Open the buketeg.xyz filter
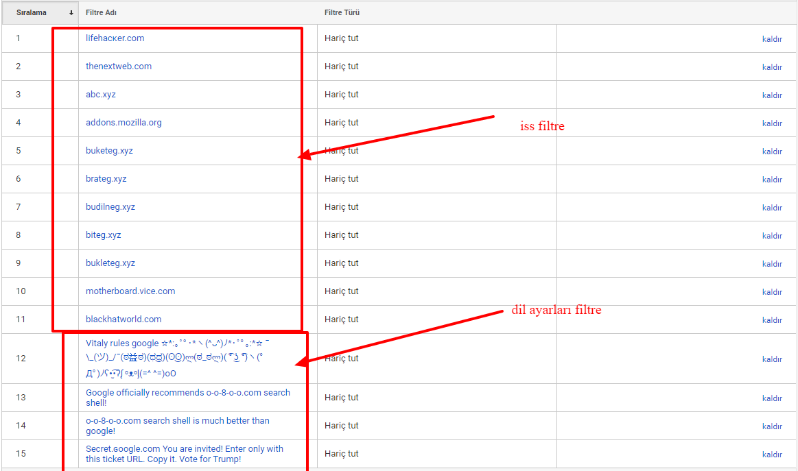 point(109,151)
